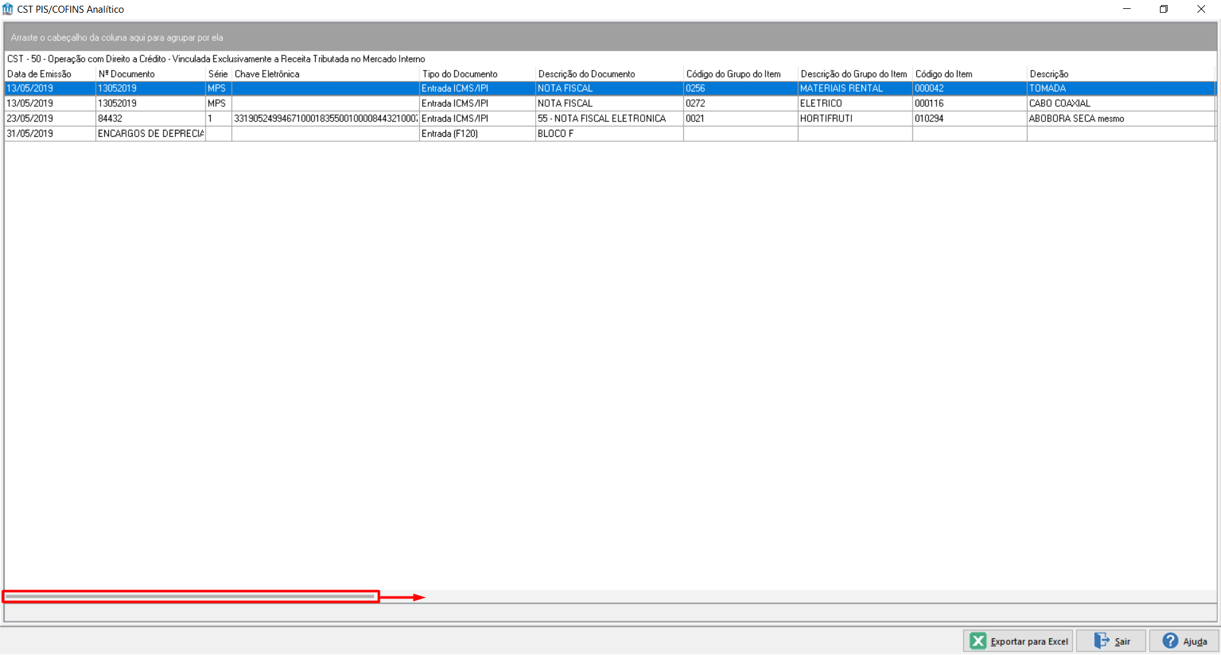The width and height of the screenshot is (1221, 655).
Task: Click the Descrição do Documento column header
Action: tap(609, 74)
